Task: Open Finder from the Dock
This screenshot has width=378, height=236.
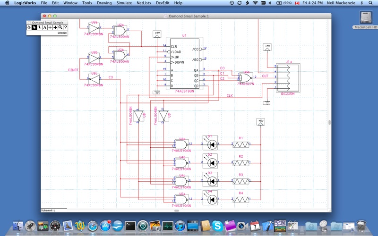Action: (17, 226)
